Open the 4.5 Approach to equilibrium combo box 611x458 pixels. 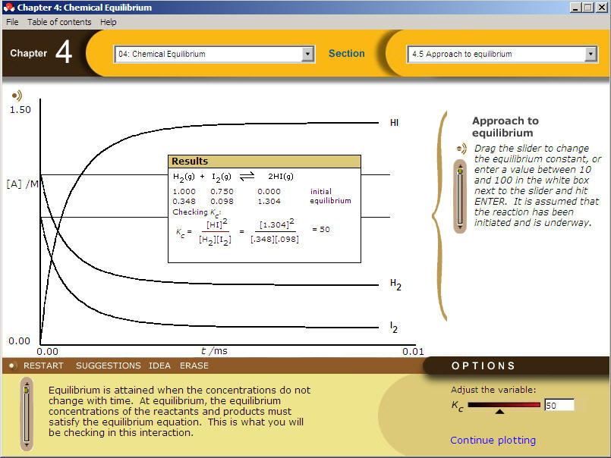tap(502, 54)
